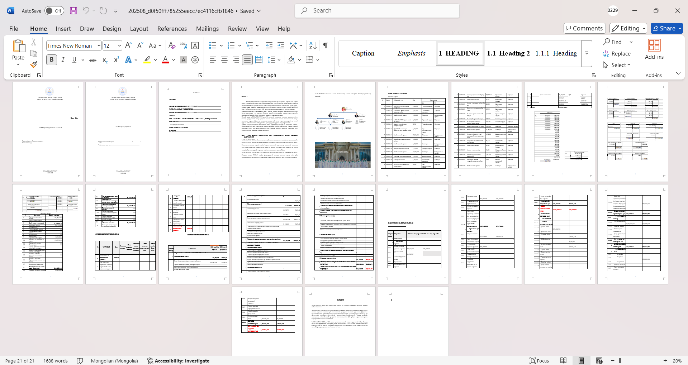Screen dimensions: 688x365
Task: Apply the Emphasis style
Action: pyautogui.click(x=411, y=53)
